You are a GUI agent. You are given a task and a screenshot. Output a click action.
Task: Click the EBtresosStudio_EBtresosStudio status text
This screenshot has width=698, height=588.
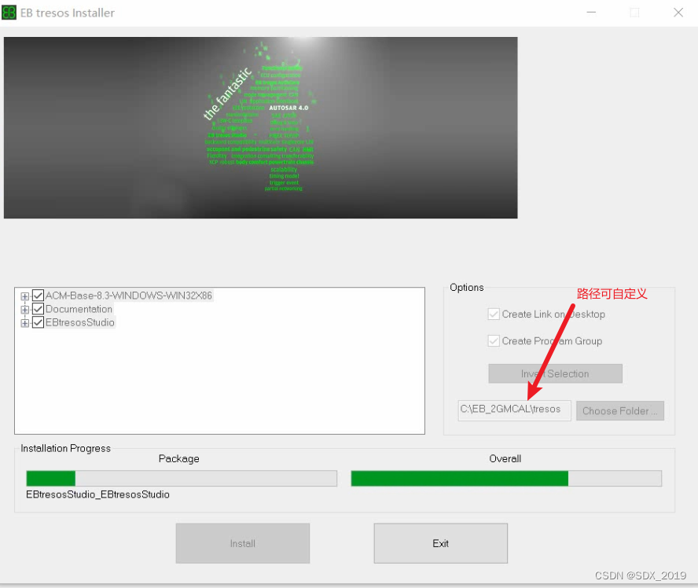point(97,494)
